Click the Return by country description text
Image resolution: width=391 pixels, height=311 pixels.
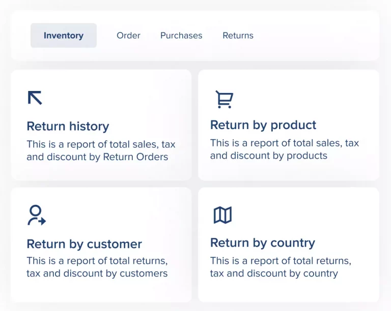[x=280, y=267]
